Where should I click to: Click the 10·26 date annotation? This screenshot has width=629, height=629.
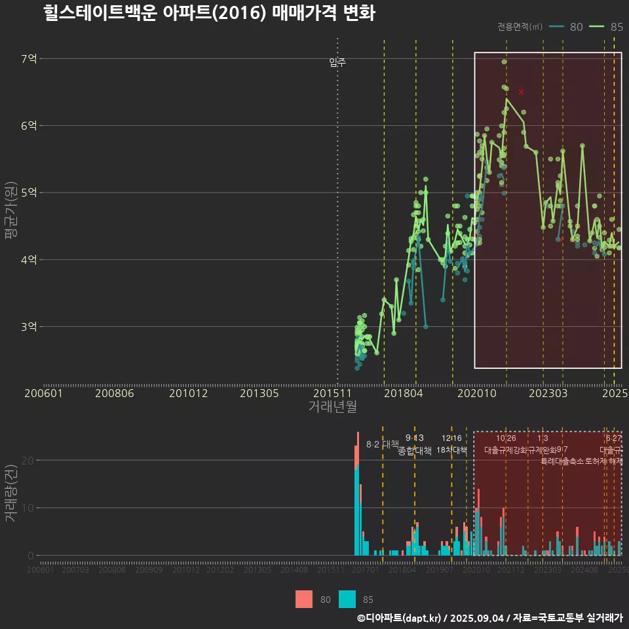(506, 438)
